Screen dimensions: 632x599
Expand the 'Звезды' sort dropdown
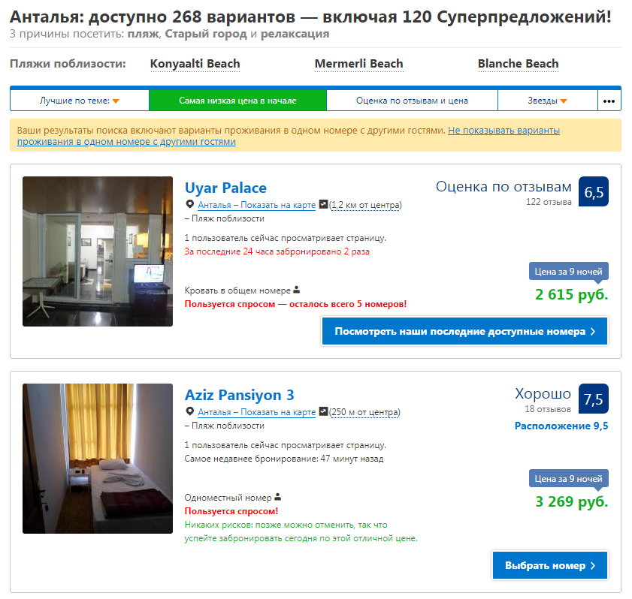[x=547, y=101]
